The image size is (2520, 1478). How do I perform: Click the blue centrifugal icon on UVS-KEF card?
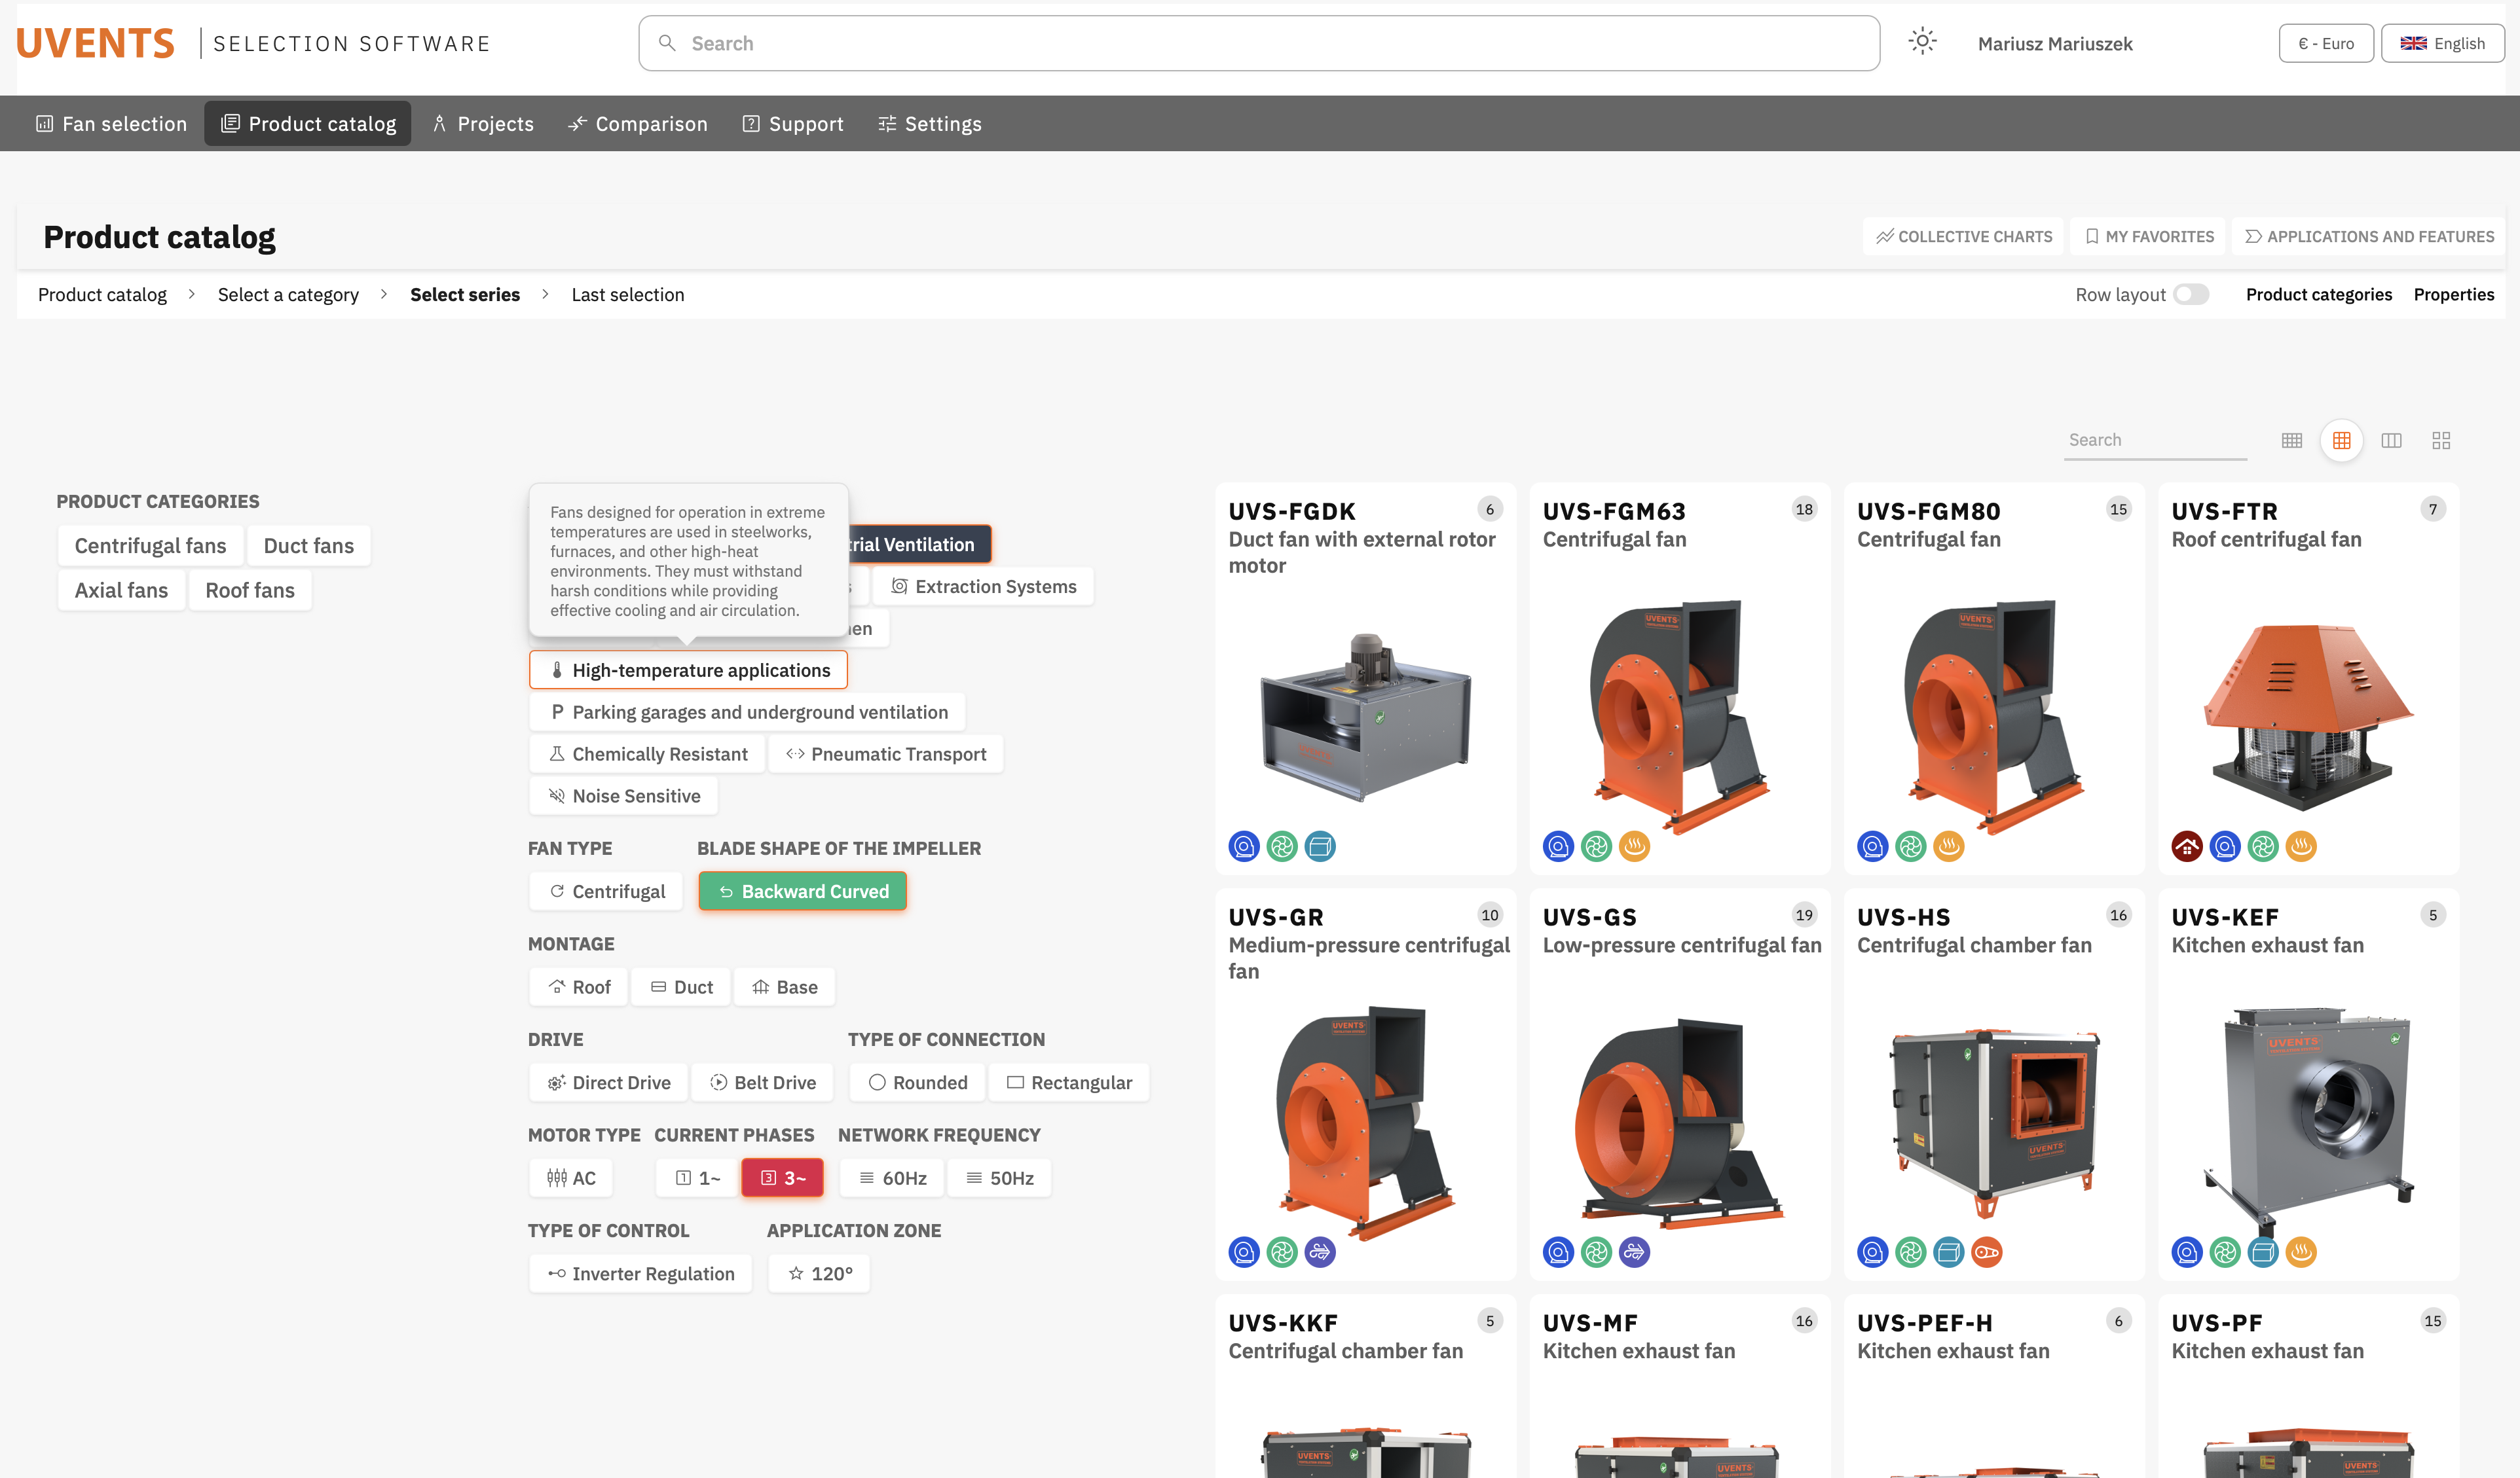coord(2187,1252)
